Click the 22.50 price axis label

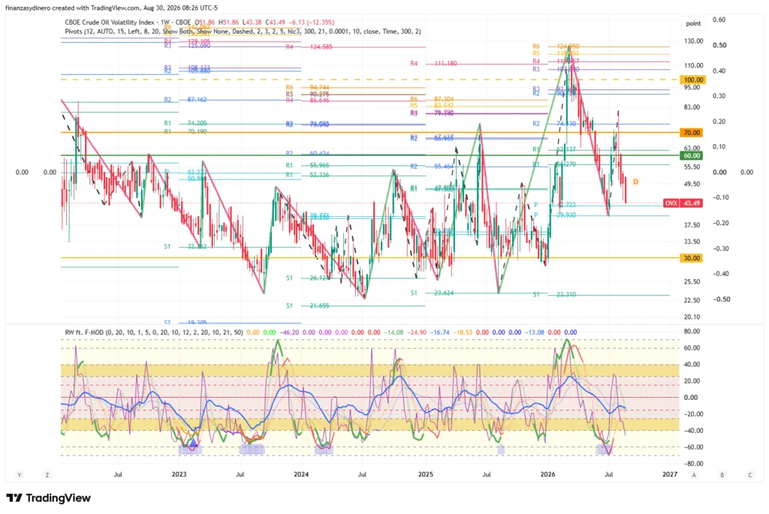pos(692,300)
